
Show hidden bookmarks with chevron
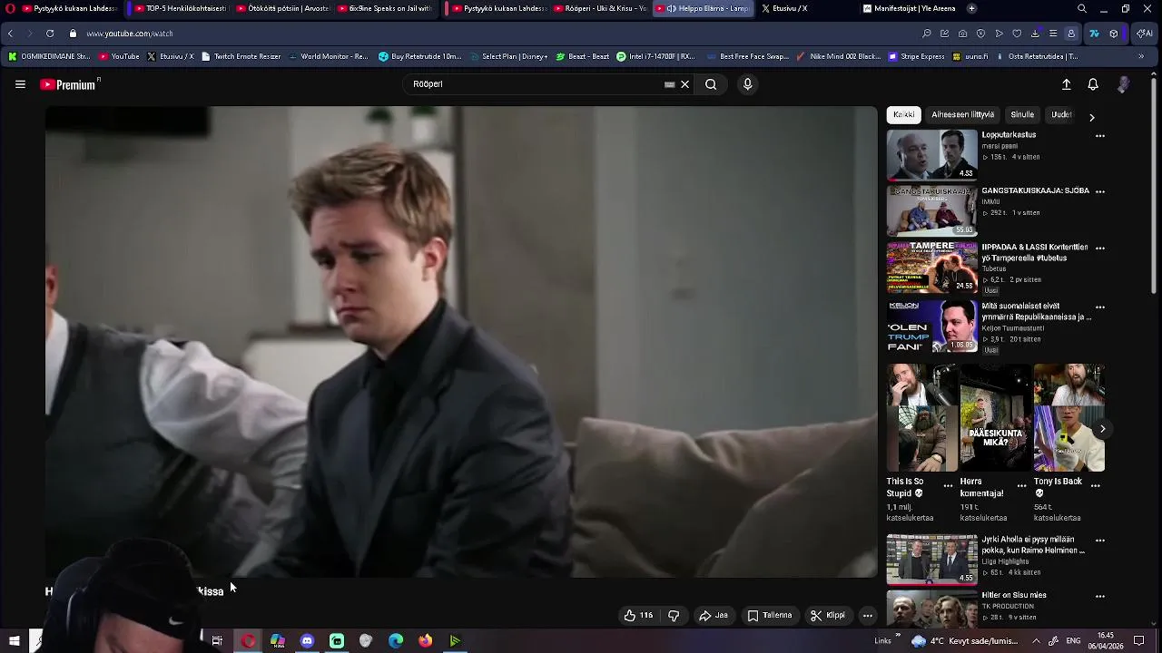(x=1141, y=56)
